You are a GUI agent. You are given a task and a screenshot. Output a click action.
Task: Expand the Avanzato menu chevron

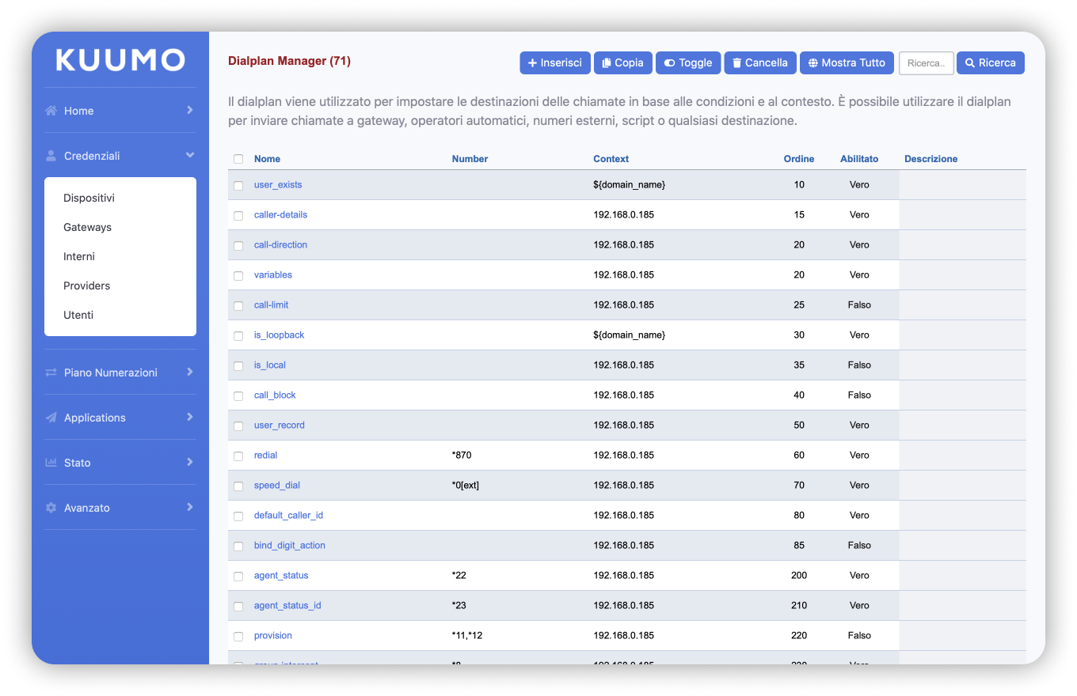(190, 508)
